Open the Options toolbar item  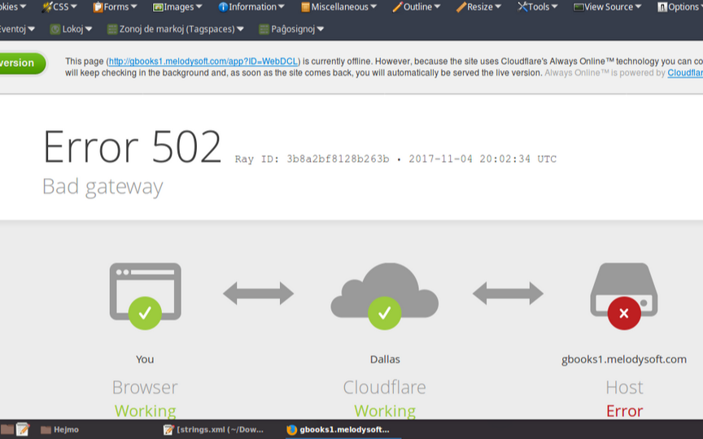[x=679, y=7]
